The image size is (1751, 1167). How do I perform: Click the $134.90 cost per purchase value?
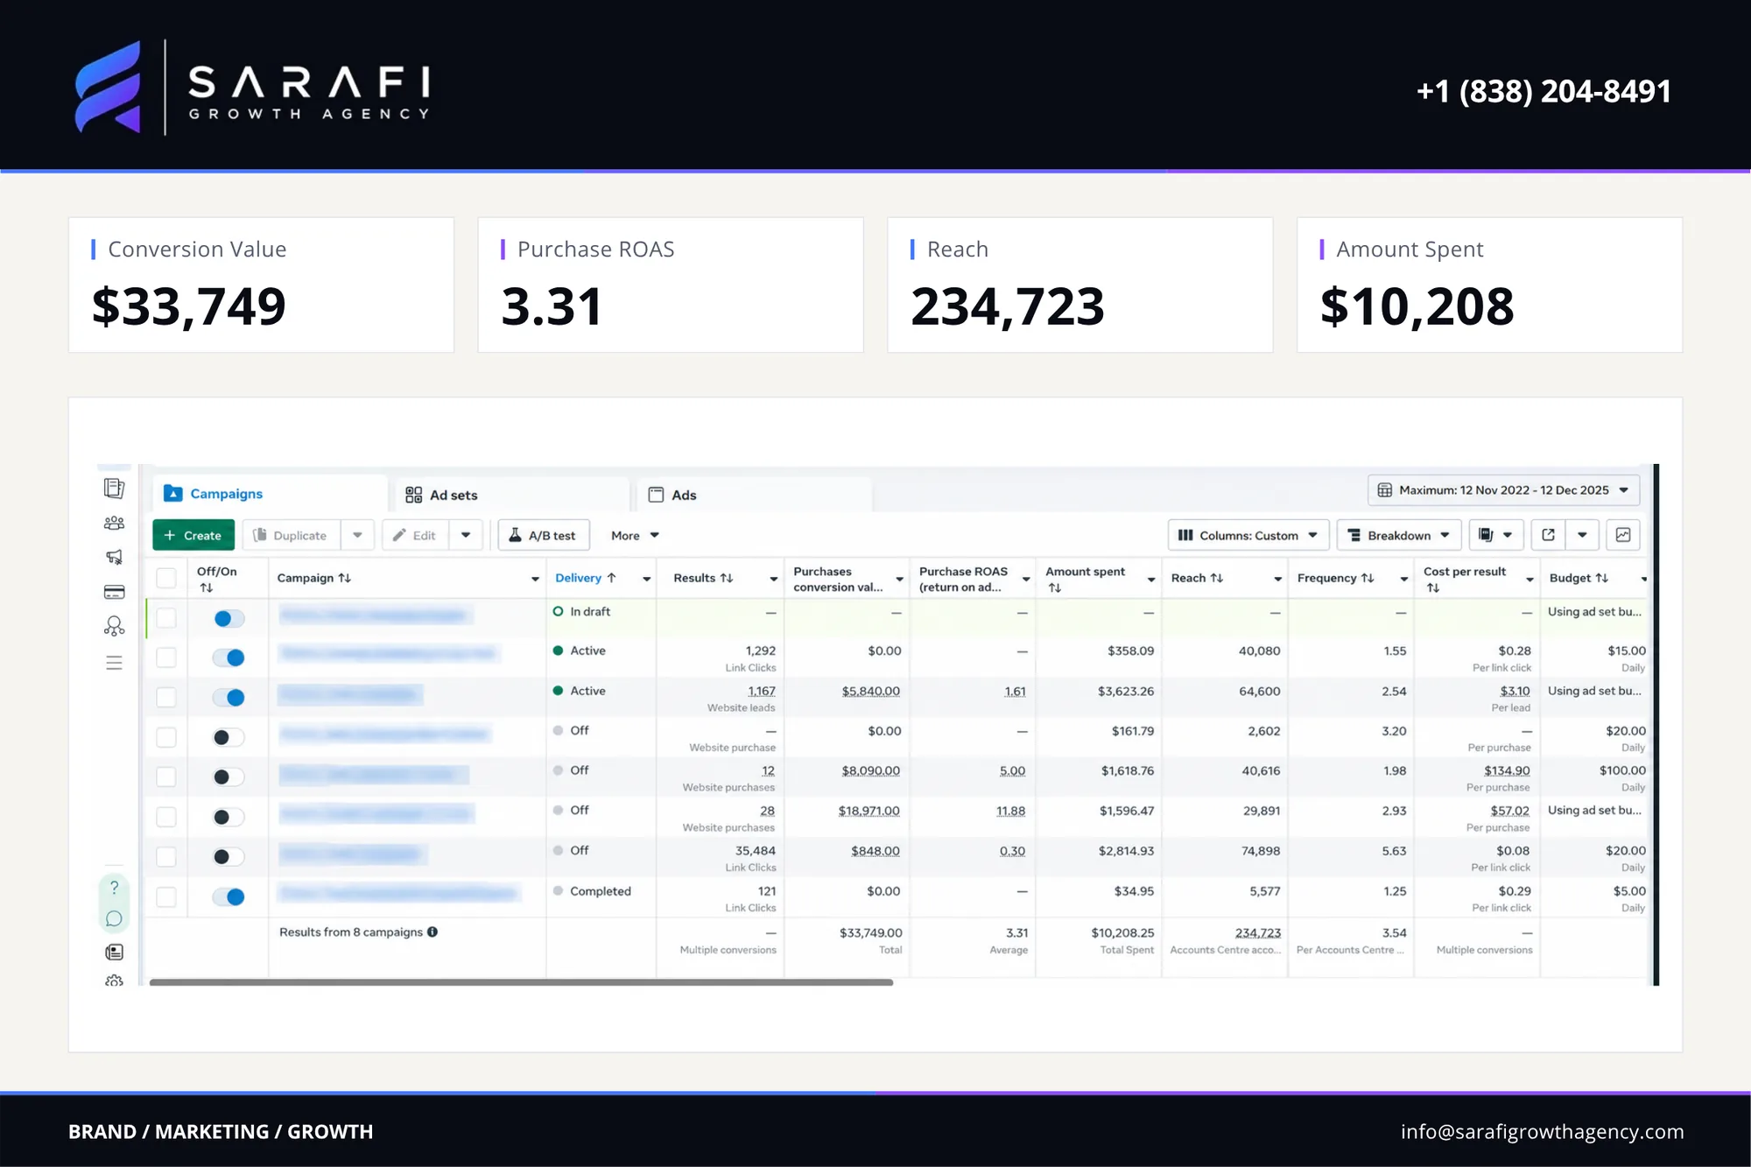tap(1507, 770)
